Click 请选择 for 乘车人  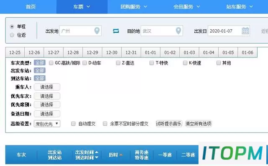tap(47, 87)
